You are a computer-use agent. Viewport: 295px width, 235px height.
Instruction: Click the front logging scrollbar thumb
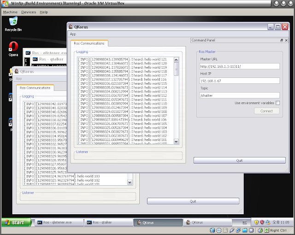click(176, 69)
